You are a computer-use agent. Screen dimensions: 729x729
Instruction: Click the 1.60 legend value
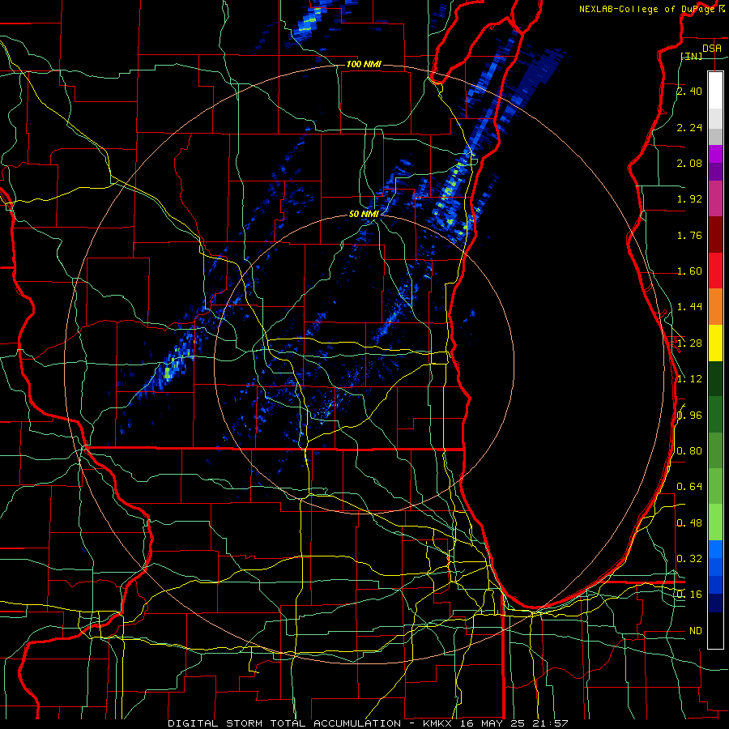tap(689, 271)
